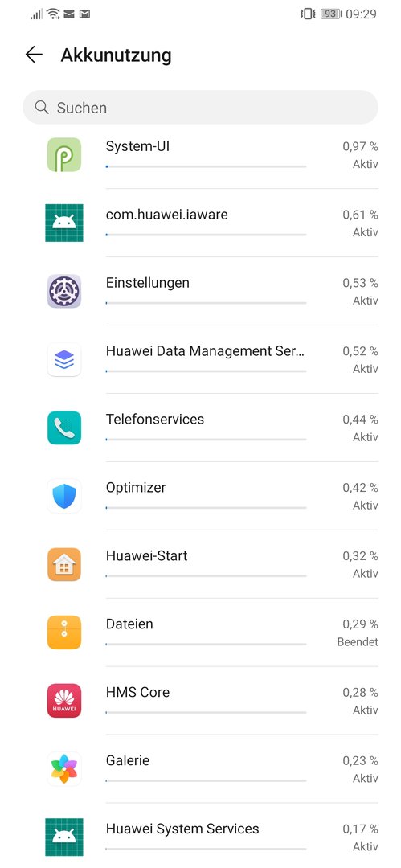This screenshot has height=868, width=401.
Task: Select the Optimizer 0,42 % usage row
Action: pyautogui.click(x=201, y=496)
